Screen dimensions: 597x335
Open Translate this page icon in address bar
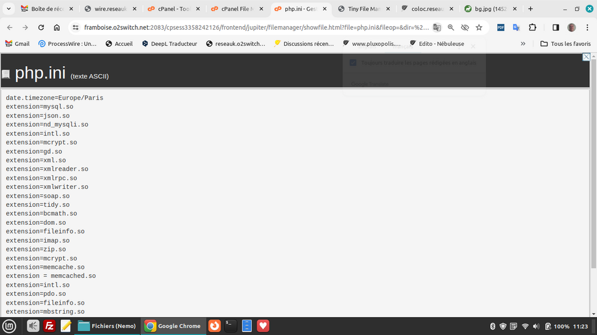tap(437, 27)
